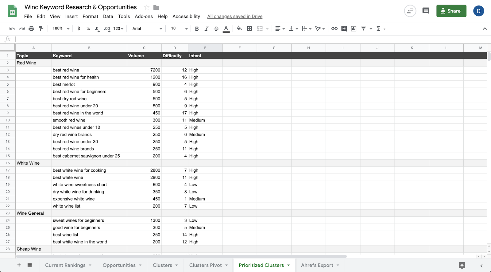This screenshot has height=272, width=491.
Task: Open the Functions dropdown
Action: pos(381,29)
